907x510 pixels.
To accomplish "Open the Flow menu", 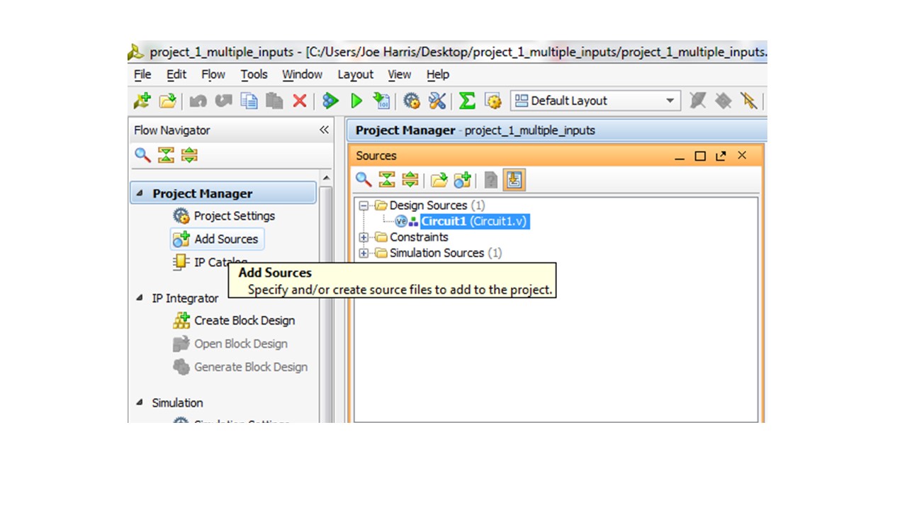I will tap(213, 74).
